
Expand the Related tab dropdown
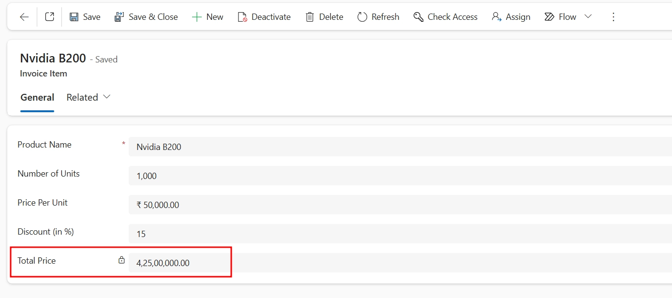tap(106, 96)
